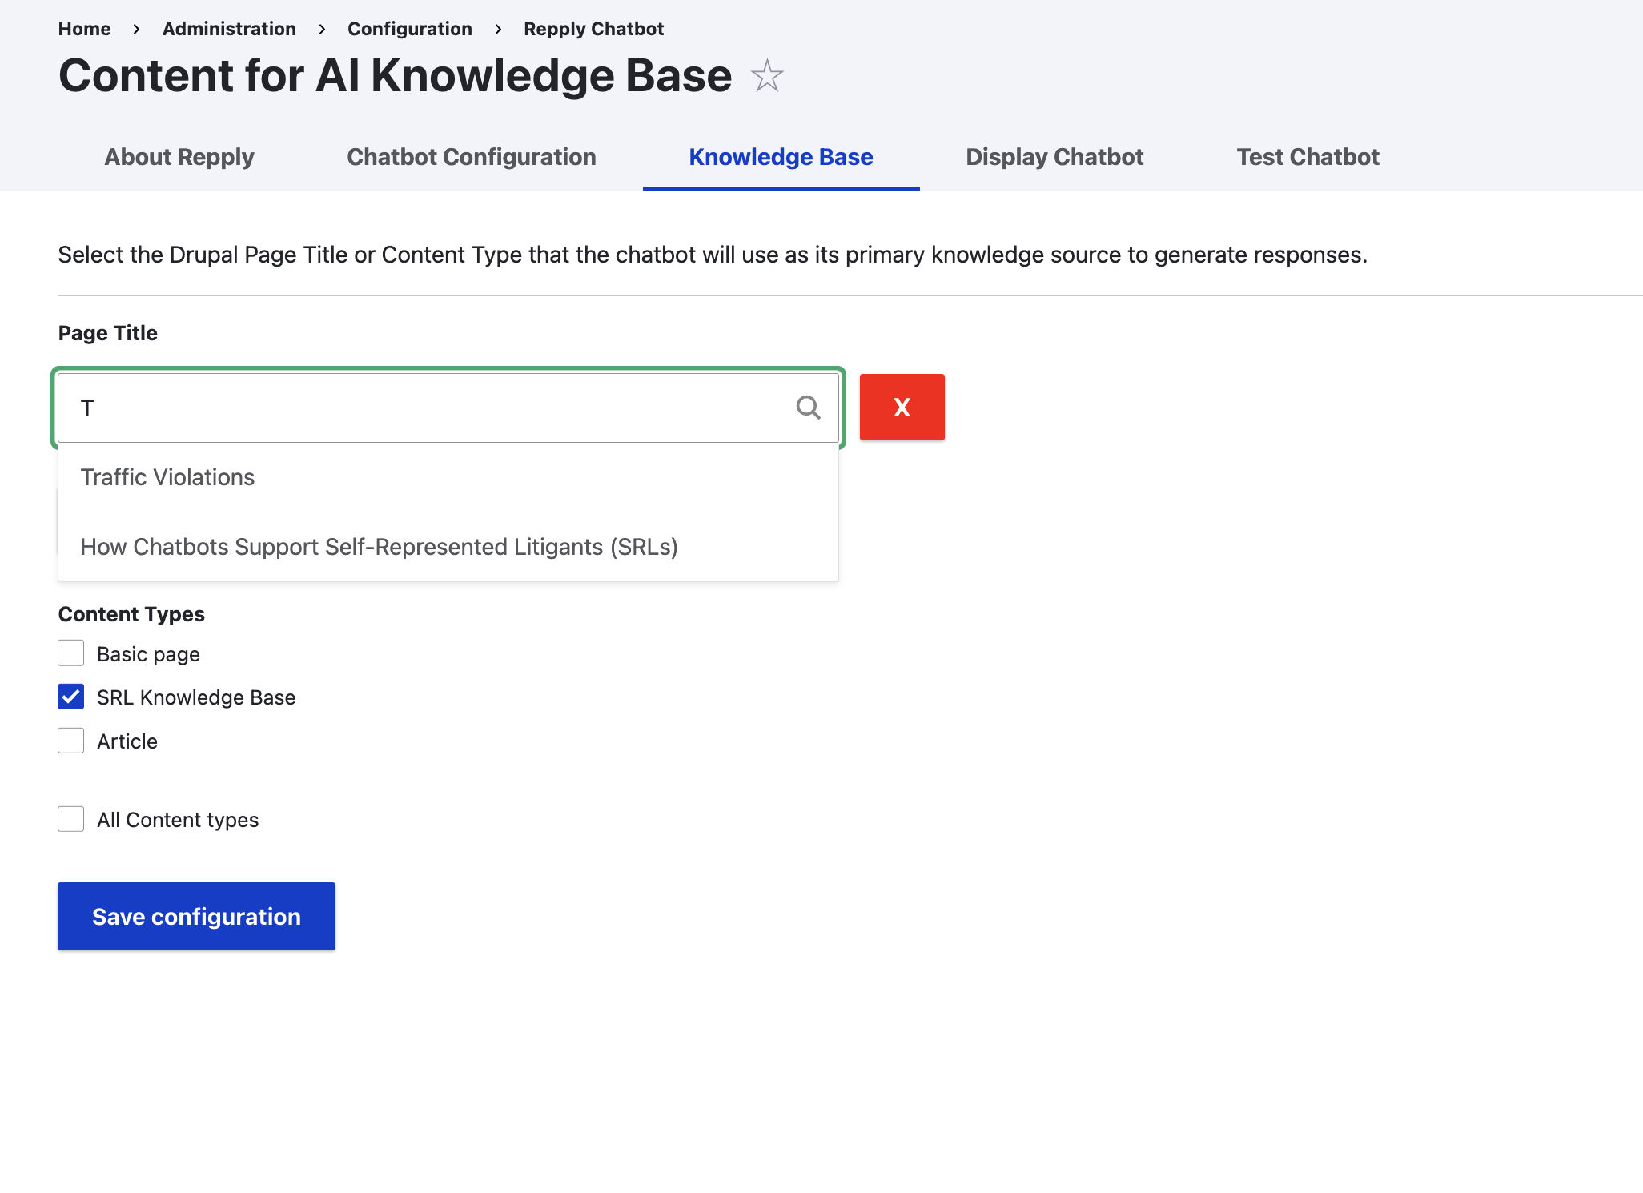Screen dimensions: 1643x1193
Task: Open the Test Chatbot tab
Action: click(x=1308, y=157)
